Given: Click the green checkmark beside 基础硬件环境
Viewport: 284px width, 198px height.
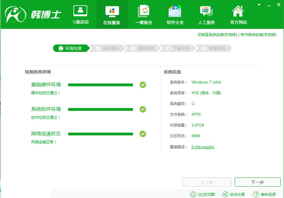Looking at the screenshot, I should (x=143, y=85).
